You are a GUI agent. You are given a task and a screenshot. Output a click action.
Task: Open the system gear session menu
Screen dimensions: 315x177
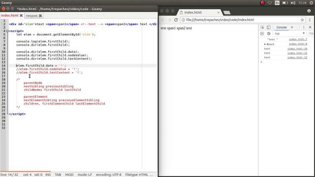pos(311,3)
